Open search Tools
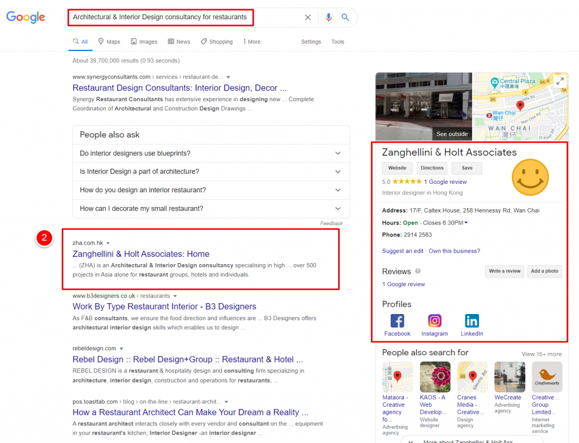Image resolution: width=579 pixels, height=443 pixels. click(x=338, y=42)
